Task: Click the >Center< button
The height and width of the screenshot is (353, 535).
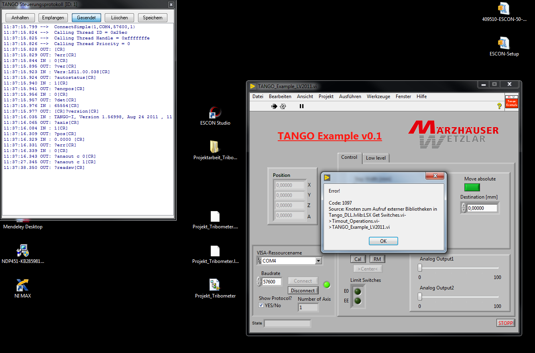Action: tap(368, 269)
